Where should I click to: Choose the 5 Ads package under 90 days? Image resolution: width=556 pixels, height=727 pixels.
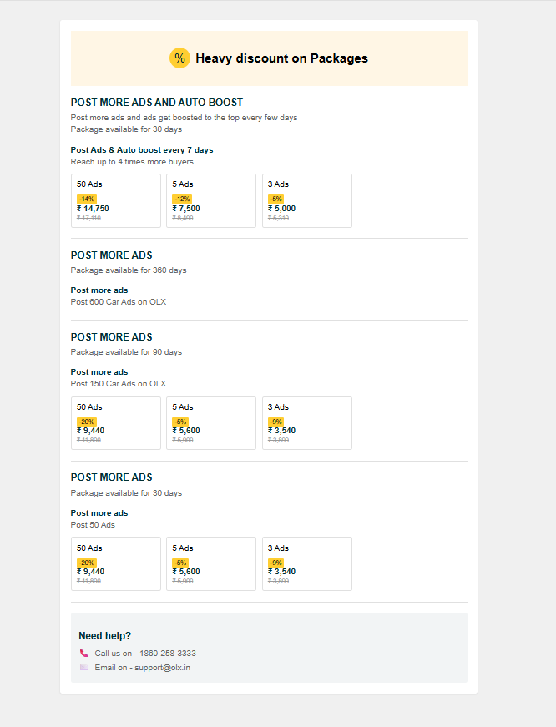211,423
